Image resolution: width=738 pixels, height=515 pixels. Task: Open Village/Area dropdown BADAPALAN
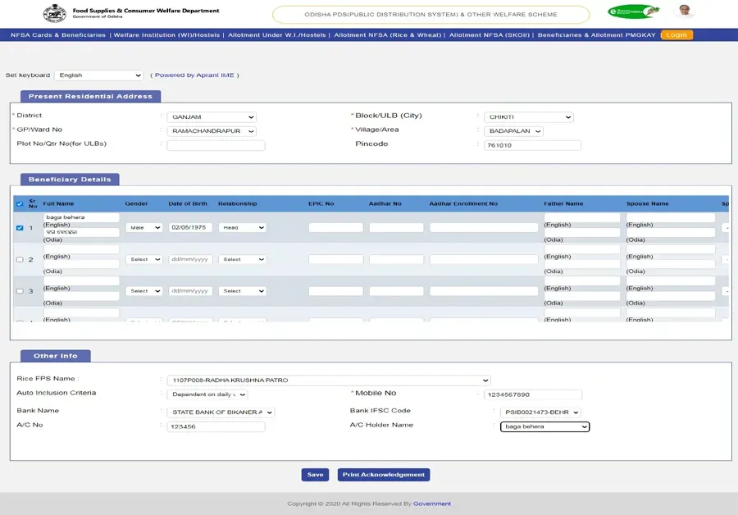click(513, 131)
